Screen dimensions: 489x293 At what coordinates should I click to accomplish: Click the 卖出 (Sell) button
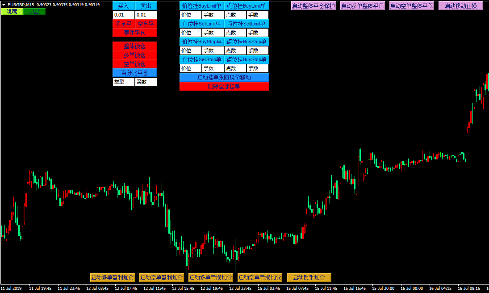(146, 6)
